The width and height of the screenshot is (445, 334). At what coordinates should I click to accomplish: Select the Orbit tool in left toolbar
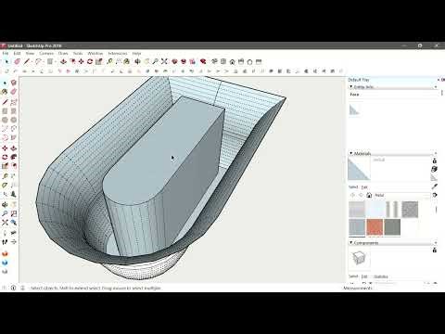[5, 205]
